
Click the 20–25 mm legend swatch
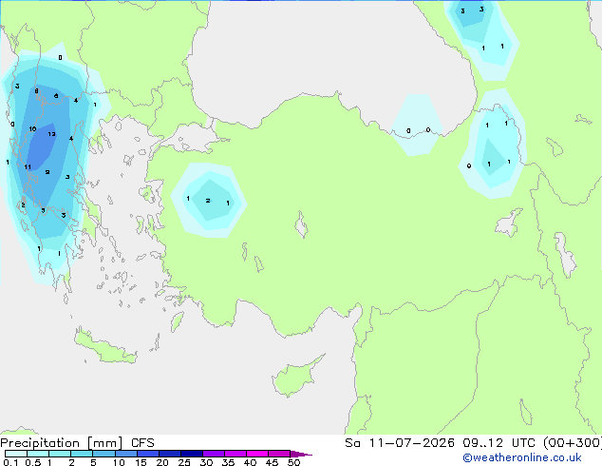tap(169, 454)
